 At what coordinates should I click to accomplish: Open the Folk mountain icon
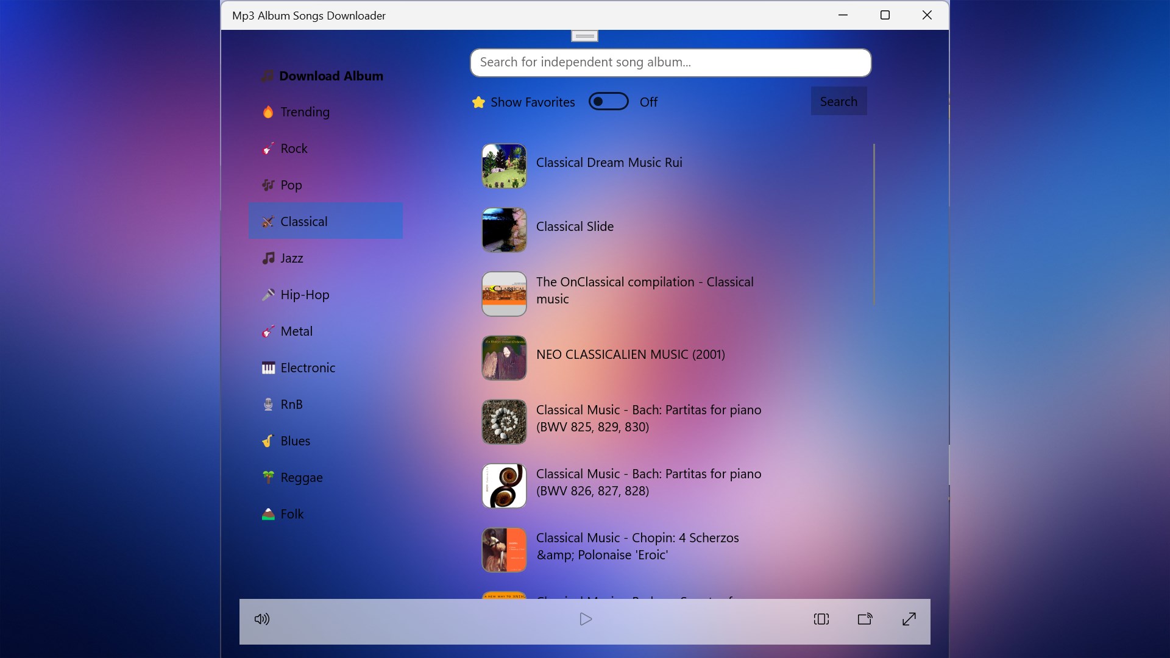268,514
